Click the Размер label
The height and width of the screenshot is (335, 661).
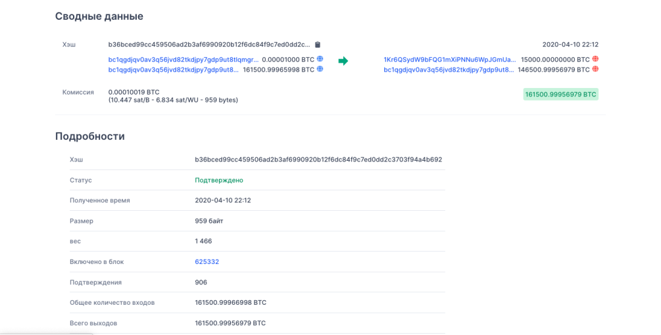82,221
